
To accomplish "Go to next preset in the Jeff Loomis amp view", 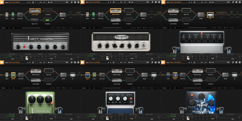I will pos(30,2).
